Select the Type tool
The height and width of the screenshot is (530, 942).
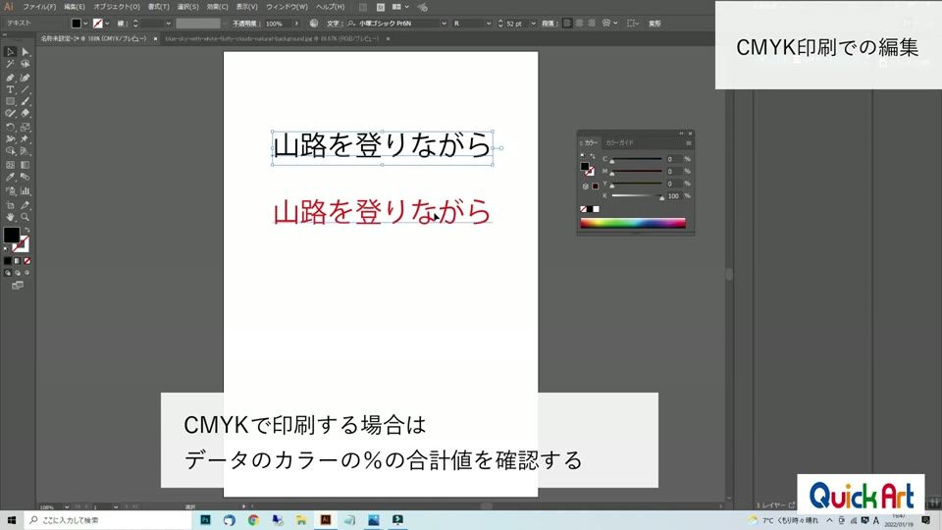point(10,89)
